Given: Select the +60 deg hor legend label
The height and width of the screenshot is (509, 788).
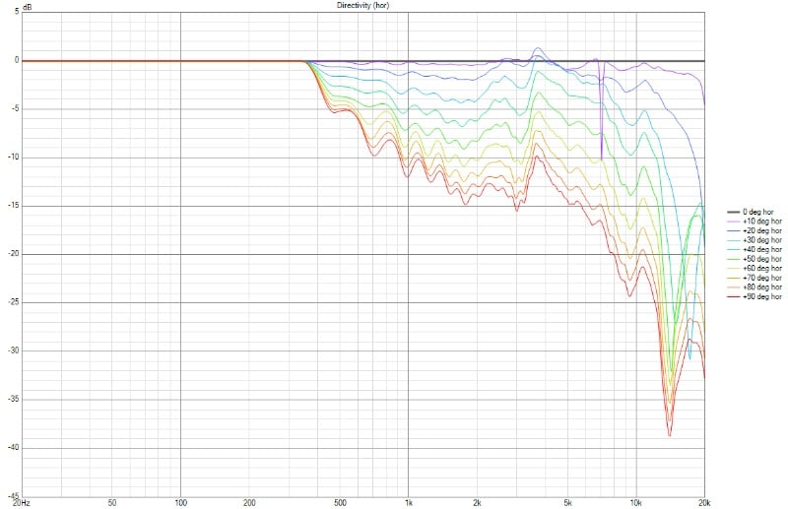Looking at the screenshot, I should pyautogui.click(x=763, y=268).
